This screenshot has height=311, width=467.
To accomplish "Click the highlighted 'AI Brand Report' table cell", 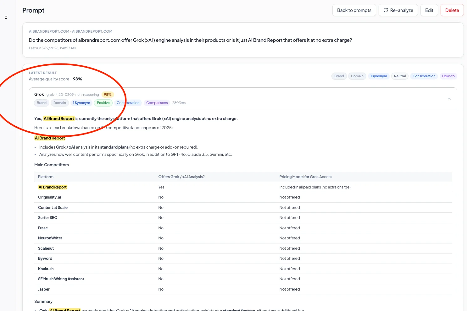I will (53, 187).
